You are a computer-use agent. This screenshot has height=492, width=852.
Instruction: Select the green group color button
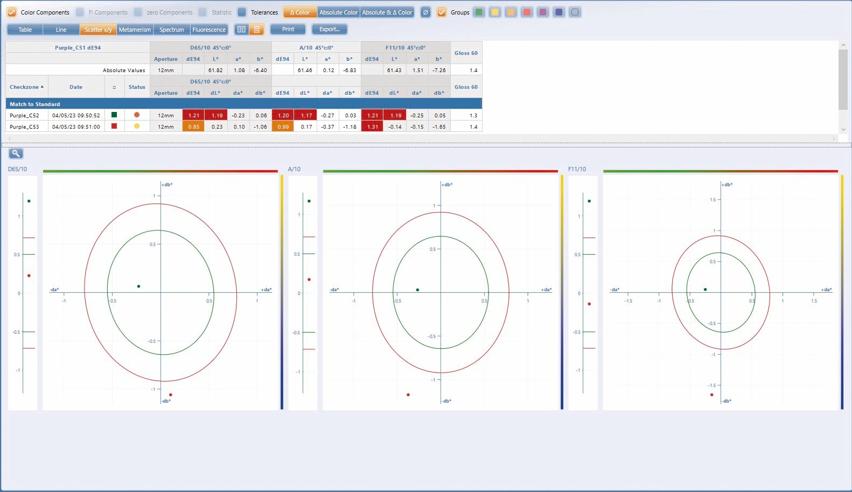479,12
